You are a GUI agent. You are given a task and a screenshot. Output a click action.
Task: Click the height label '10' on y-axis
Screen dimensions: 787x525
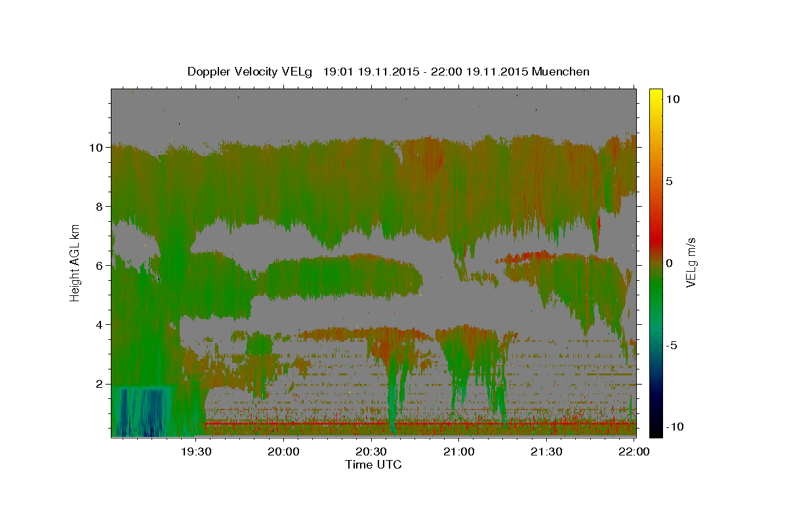click(96, 148)
